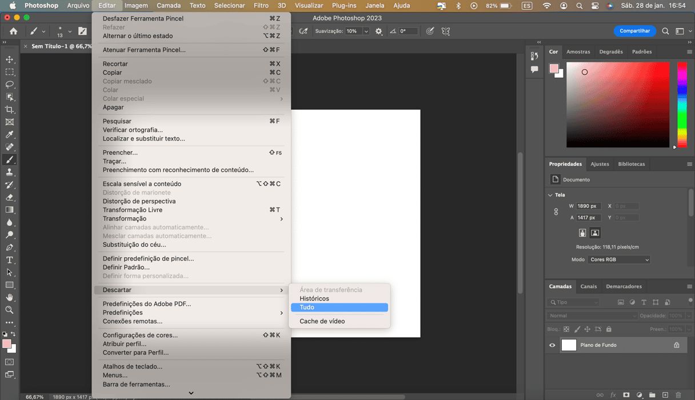Select the Spot Healing Brush tool
Screen dimensions: 695x400
click(x=10, y=147)
